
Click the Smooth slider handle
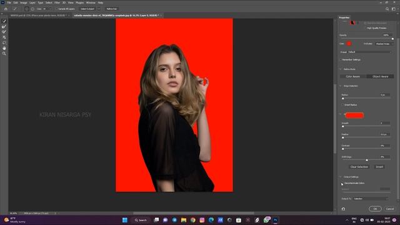(x=343, y=126)
